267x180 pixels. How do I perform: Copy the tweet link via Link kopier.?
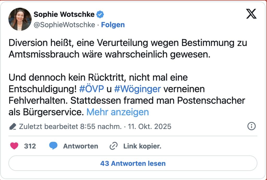(142, 146)
